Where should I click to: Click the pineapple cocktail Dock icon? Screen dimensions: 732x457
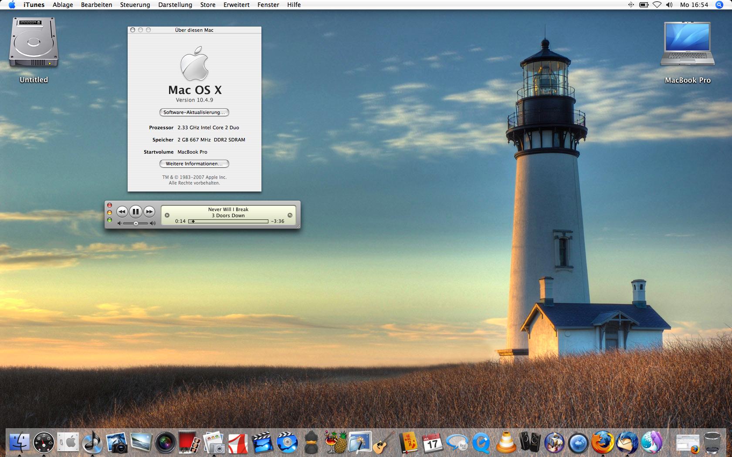click(335, 443)
